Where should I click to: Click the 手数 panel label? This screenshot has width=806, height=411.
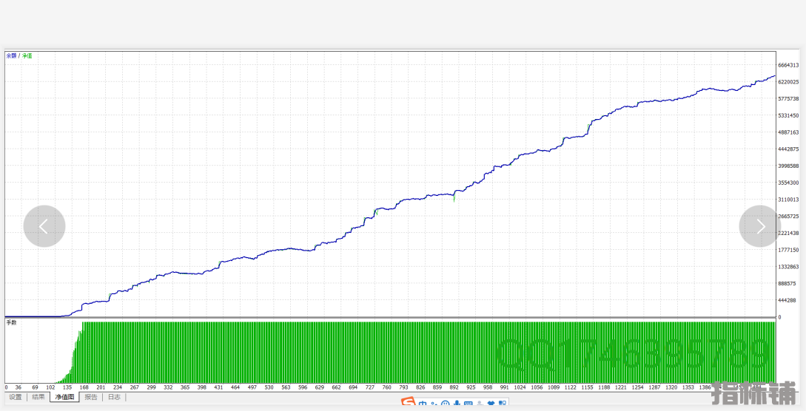11,323
